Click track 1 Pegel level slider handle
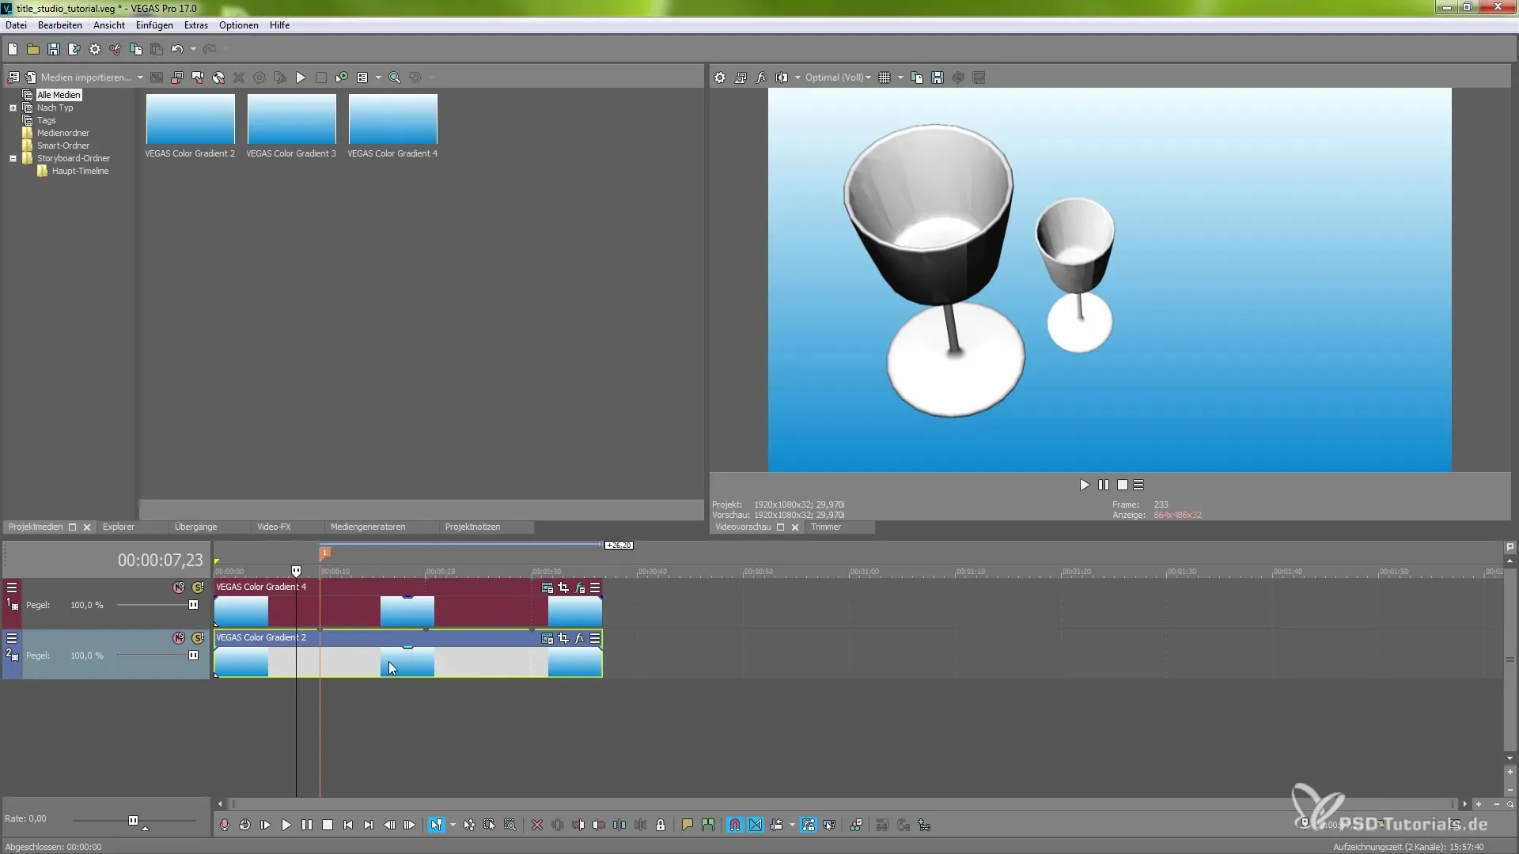 (x=193, y=605)
